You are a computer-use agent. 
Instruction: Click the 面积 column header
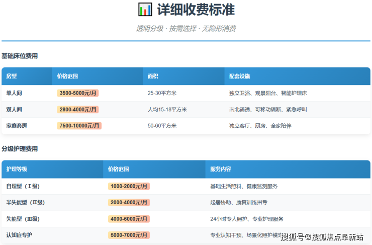(x=153, y=76)
